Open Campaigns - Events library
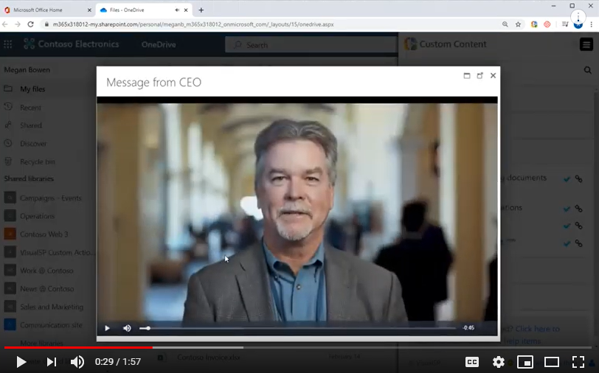The width and height of the screenshot is (599, 373). coord(50,198)
